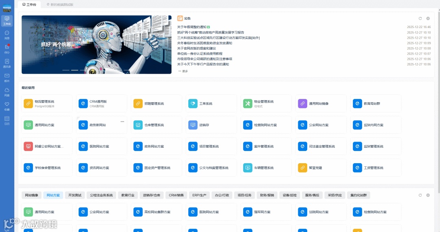Open 通讯录 contacts in the sidebar
This screenshot has width=440, height=232.
(x=7, y=63)
